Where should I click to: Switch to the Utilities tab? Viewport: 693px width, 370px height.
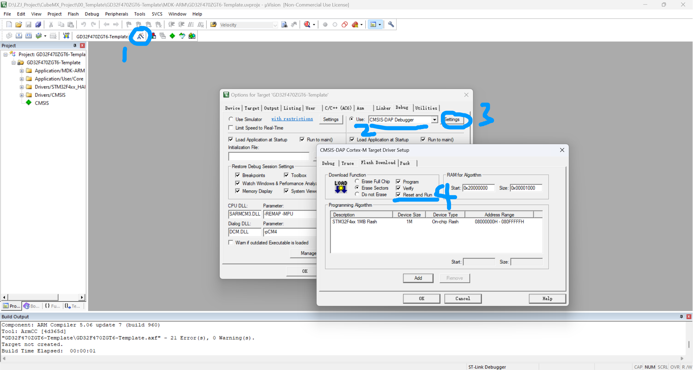[426, 108]
